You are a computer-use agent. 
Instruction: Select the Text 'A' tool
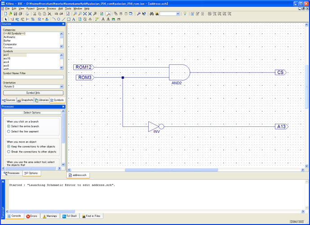pyautogui.click(x=74, y=19)
